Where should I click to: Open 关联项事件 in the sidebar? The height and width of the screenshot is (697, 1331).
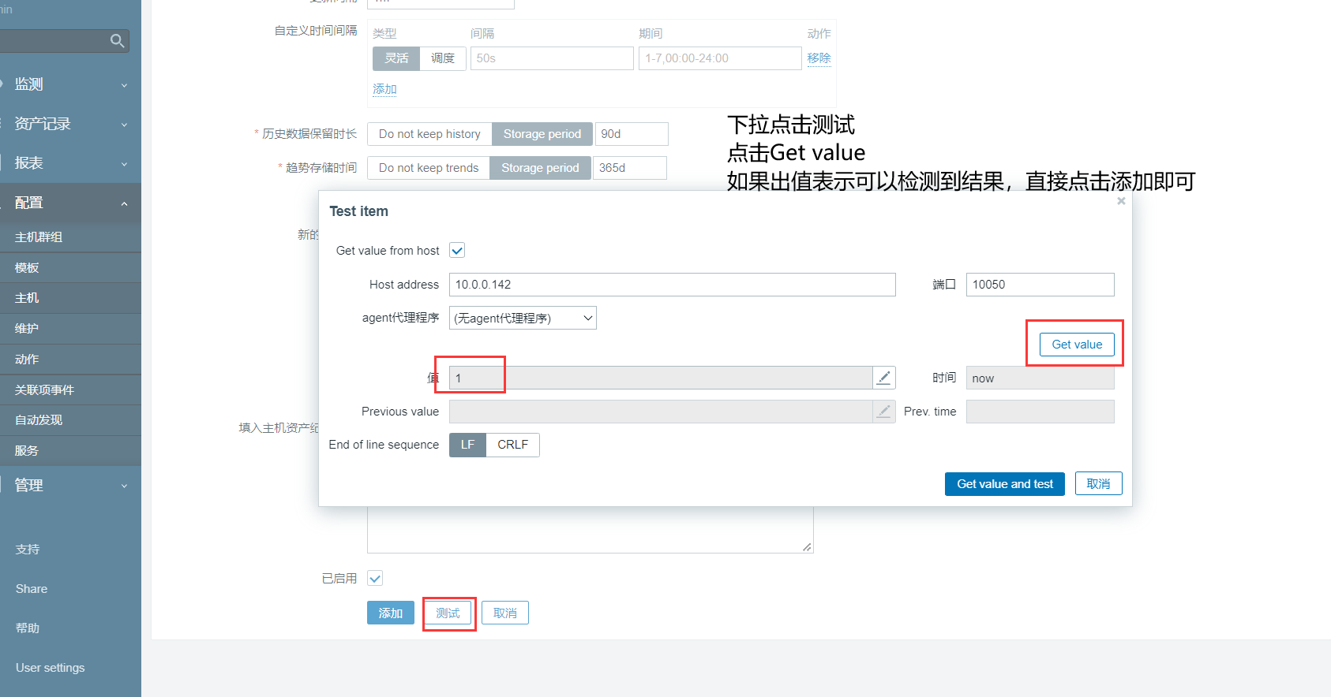click(x=70, y=390)
